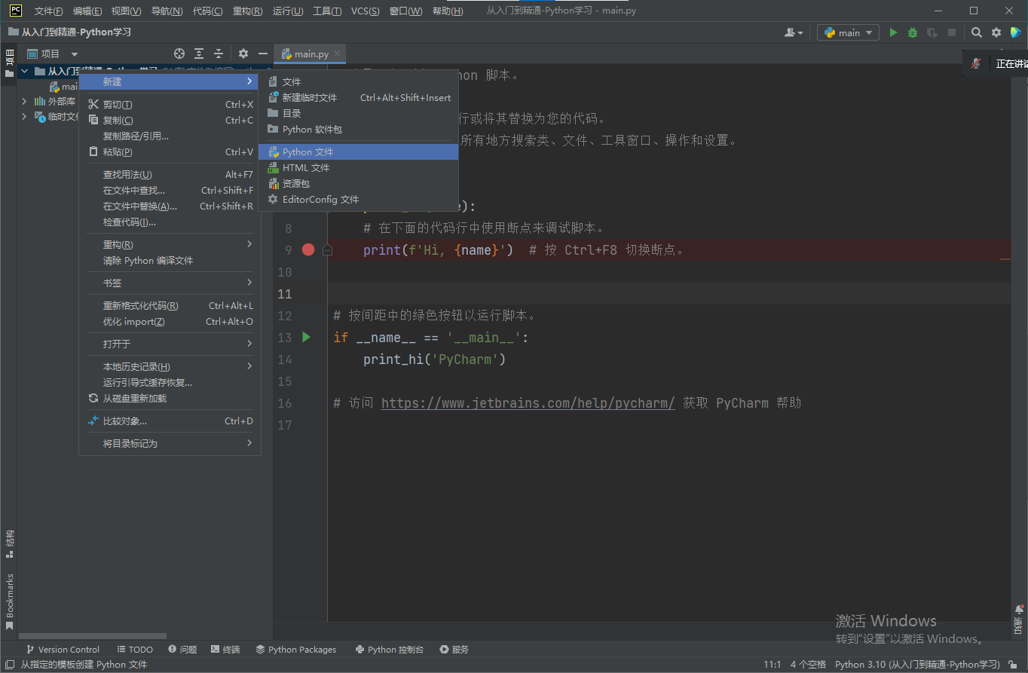
Task: Click the 4 个空格 indent setting
Action: coord(808,664)
